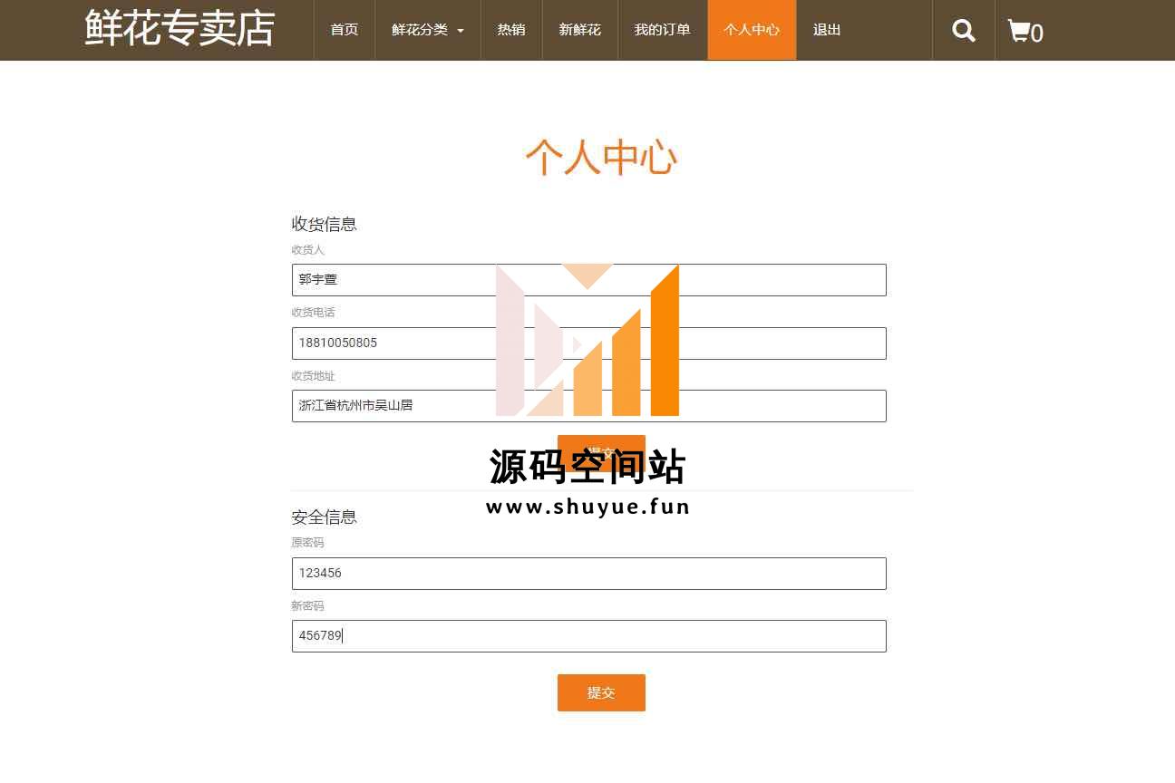Screen dimensions: 1175x783
Task: Click 退出 to log out
Action: [x=827, y=30]
